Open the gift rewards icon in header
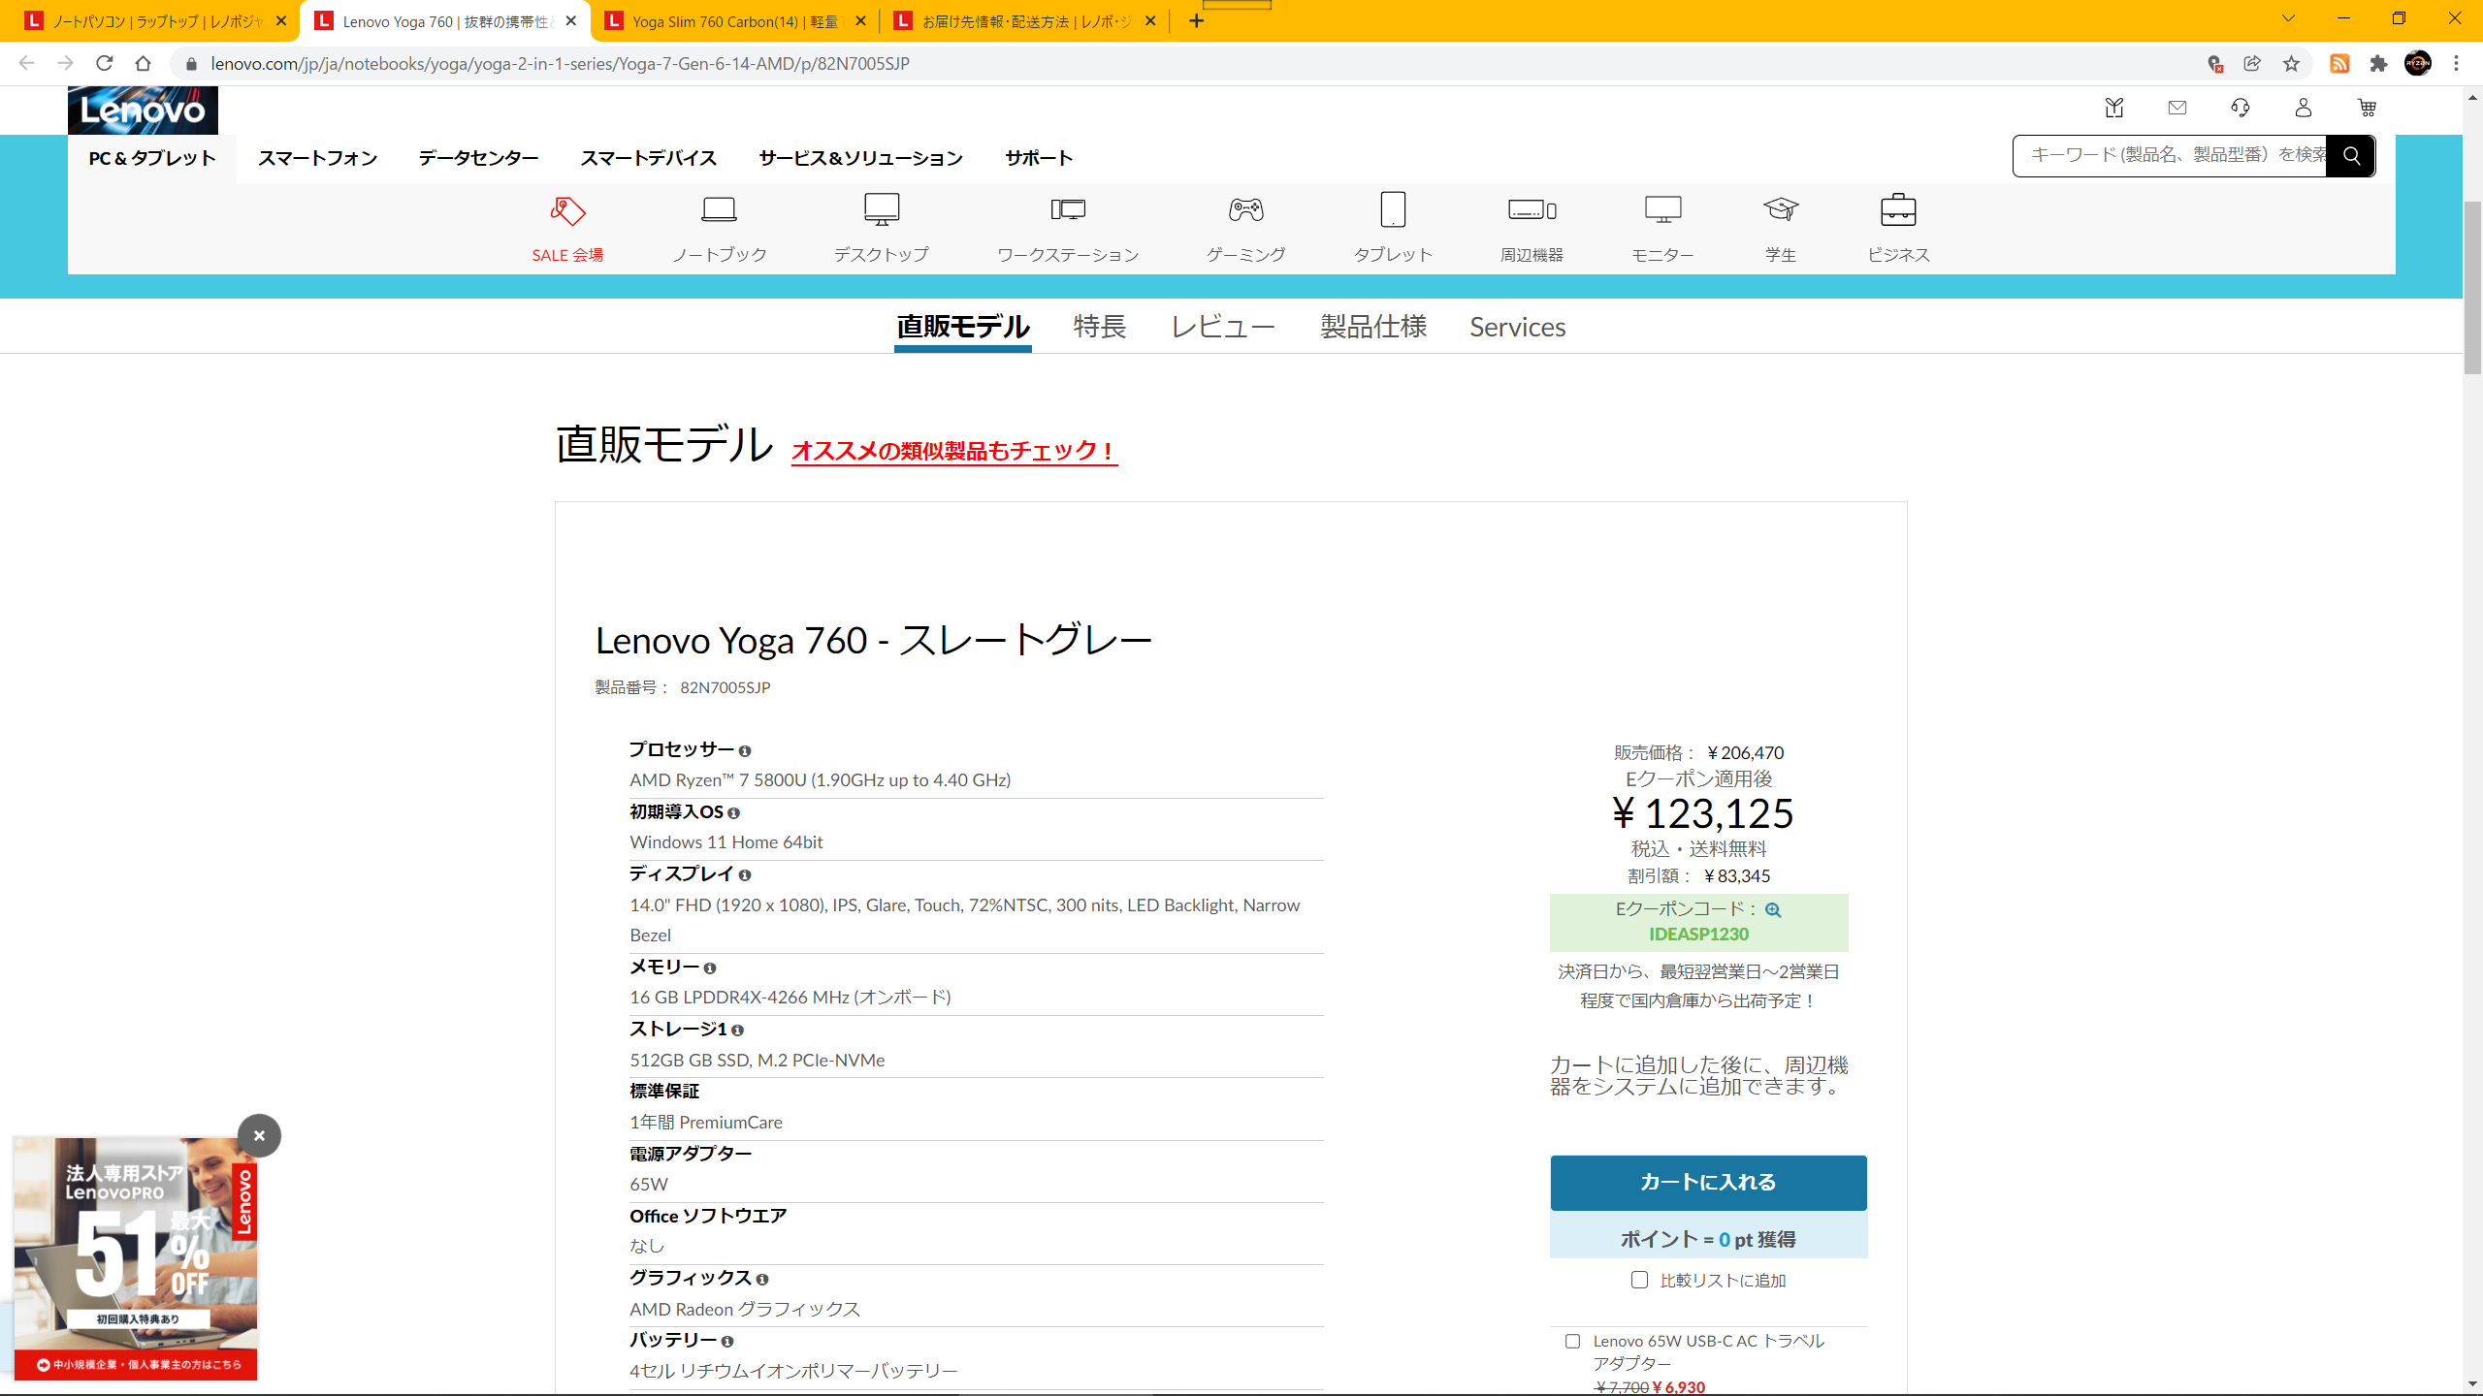 2114,108
